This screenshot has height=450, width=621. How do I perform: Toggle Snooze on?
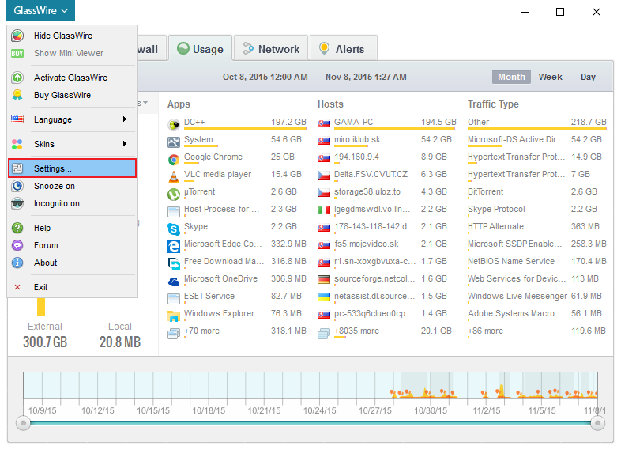click(x=54, y=186)
